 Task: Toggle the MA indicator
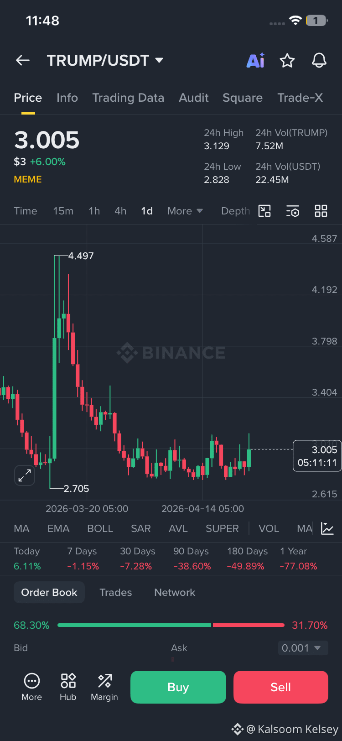coord(21,528)
